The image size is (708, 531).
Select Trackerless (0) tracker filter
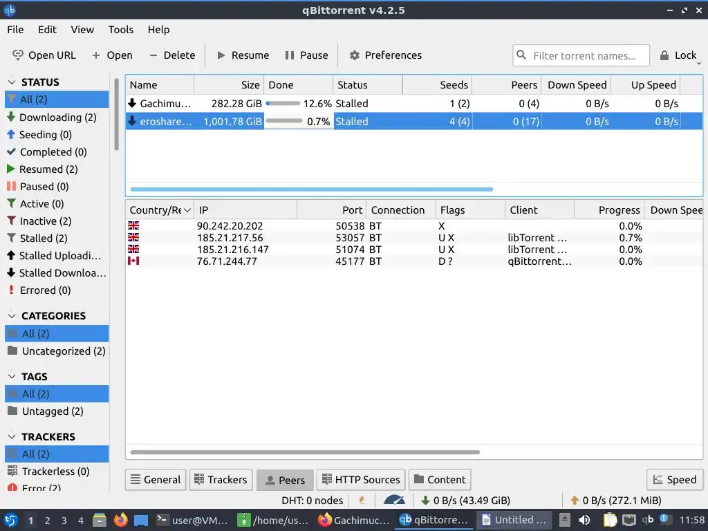(x=57, y=472)
